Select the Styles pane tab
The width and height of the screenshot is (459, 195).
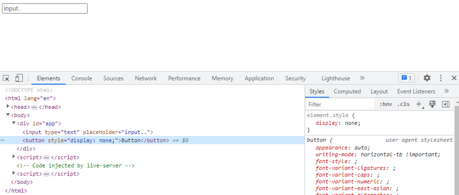[x=317, y=91]
